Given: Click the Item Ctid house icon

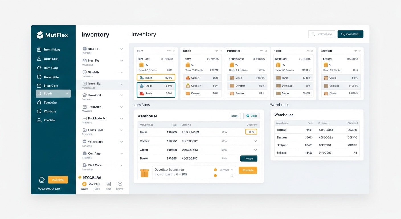Looking at the screenshot, I should coord(85,95).
